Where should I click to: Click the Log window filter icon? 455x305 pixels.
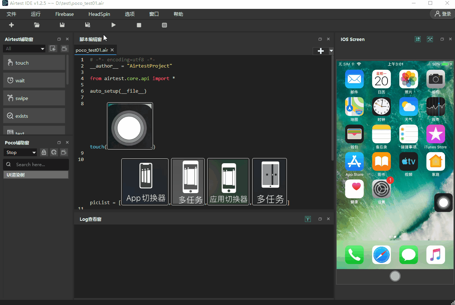click(x=308, y=219)
